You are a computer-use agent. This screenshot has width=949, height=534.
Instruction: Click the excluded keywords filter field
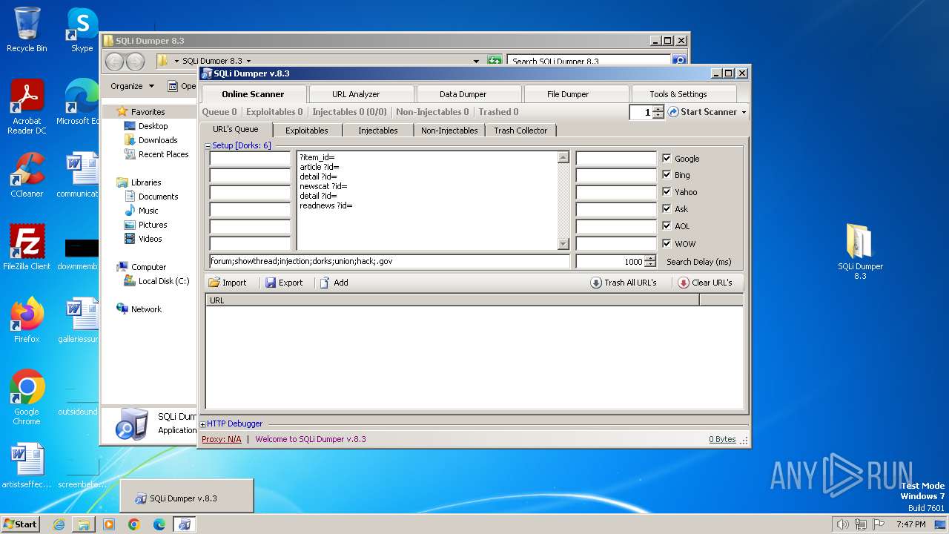[x=390, y=261]
